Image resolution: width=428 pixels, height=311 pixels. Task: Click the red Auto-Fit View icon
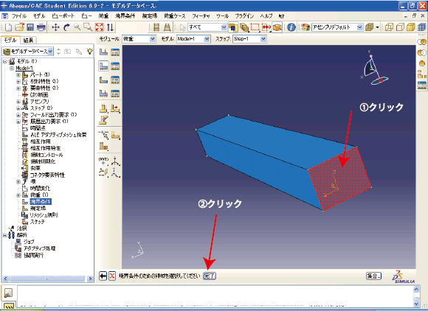[x=100, y=27]
